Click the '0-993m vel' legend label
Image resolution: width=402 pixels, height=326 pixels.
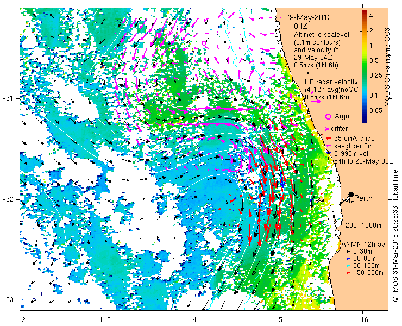pyautogui.click(x=351, y=154)
